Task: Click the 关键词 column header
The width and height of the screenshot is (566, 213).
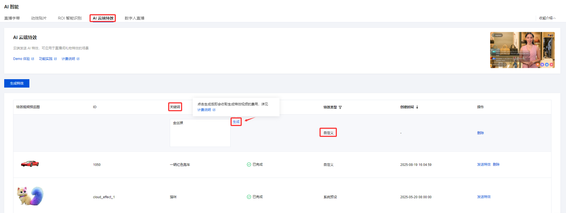Action: click(175, 107)
